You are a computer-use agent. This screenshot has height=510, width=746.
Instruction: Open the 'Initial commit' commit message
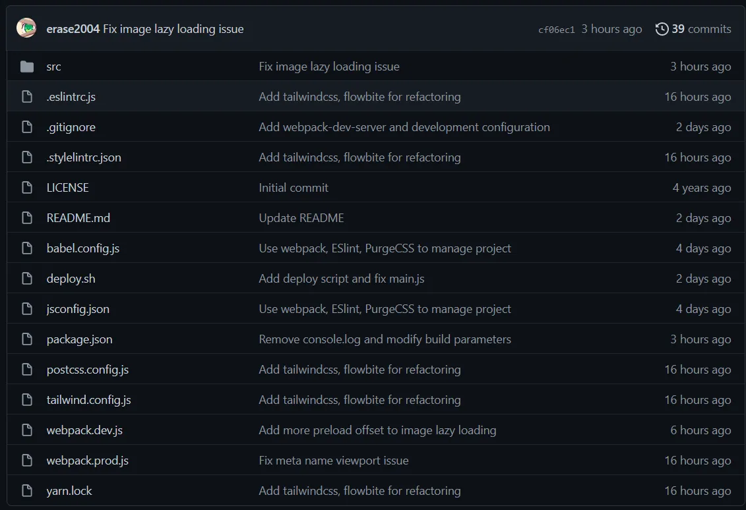[x=294, y=188]
